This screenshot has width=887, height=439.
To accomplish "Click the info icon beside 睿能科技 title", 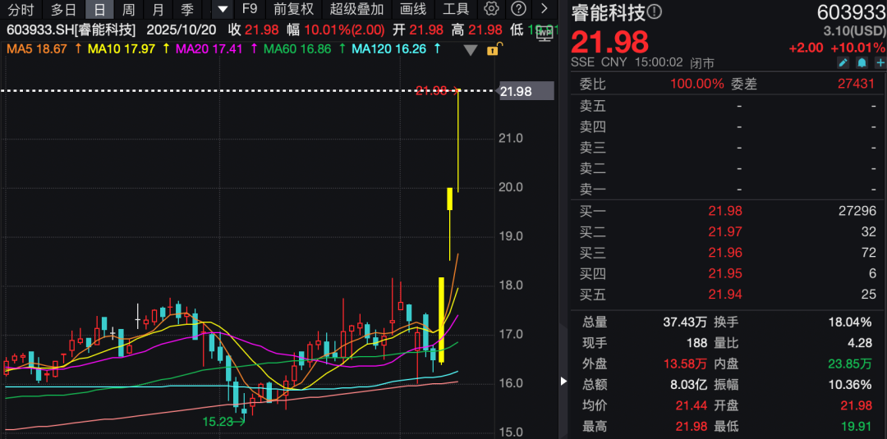I will click(655, 11).
